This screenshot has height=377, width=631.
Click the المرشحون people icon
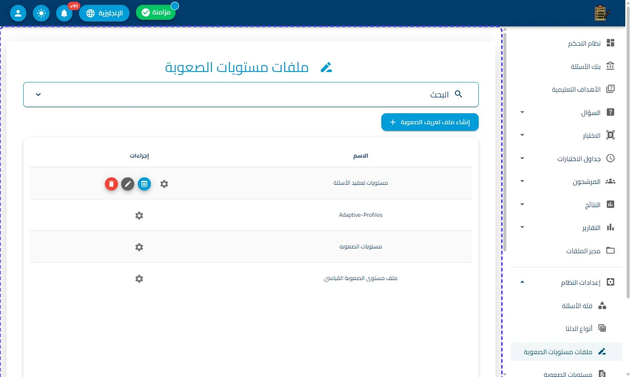point(610,181)
